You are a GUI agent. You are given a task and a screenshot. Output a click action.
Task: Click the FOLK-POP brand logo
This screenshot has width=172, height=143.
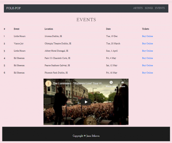click(x=13, y=8)
